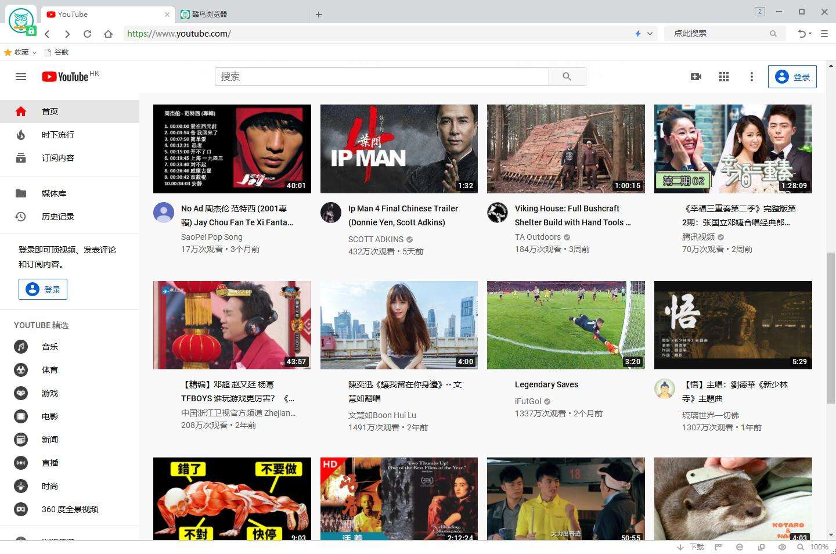Open the 腾讯视频 channel link
Image resolution: width=836 pixels, height=554 pixels.
(x=698, y=237)
